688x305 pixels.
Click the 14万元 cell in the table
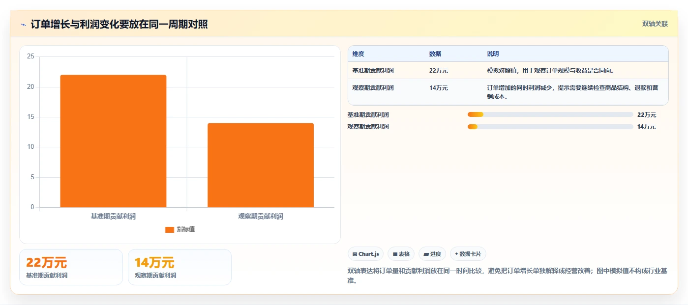439,88
